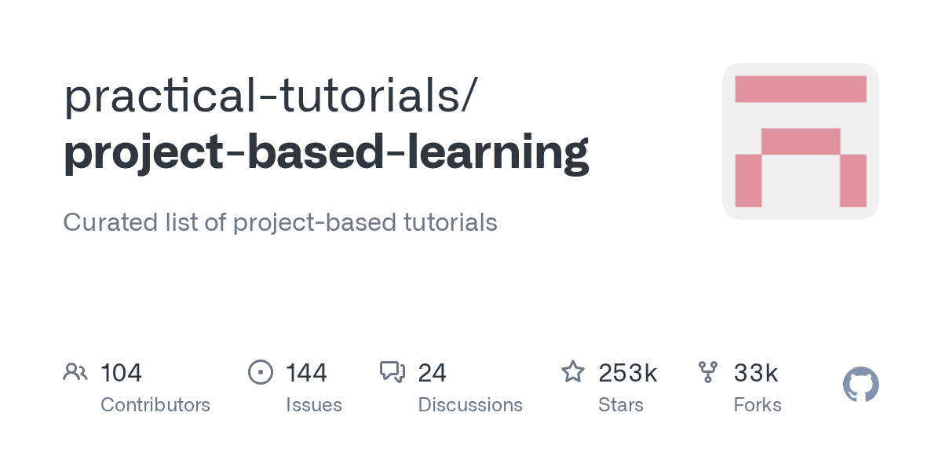Image resolution: width=942 pixels, height=471 pixels.
Task: Open the Contributors label
Action: click(155, 405)
